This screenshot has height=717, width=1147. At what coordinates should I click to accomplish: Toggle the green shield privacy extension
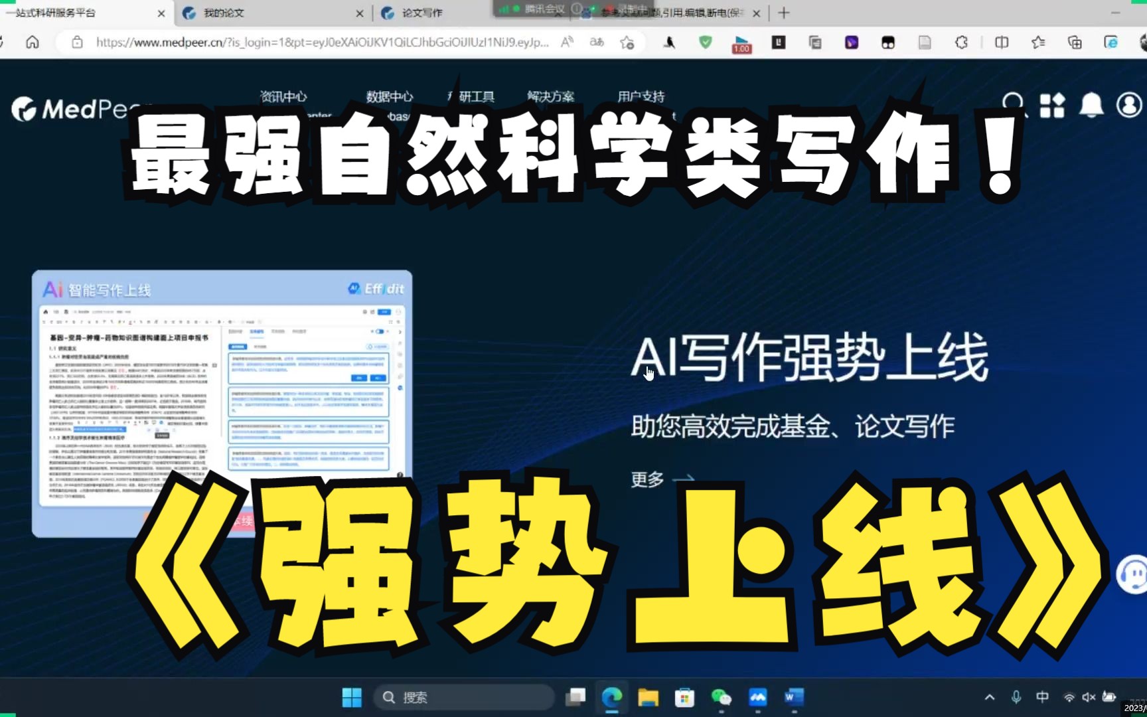coord(705,42)
